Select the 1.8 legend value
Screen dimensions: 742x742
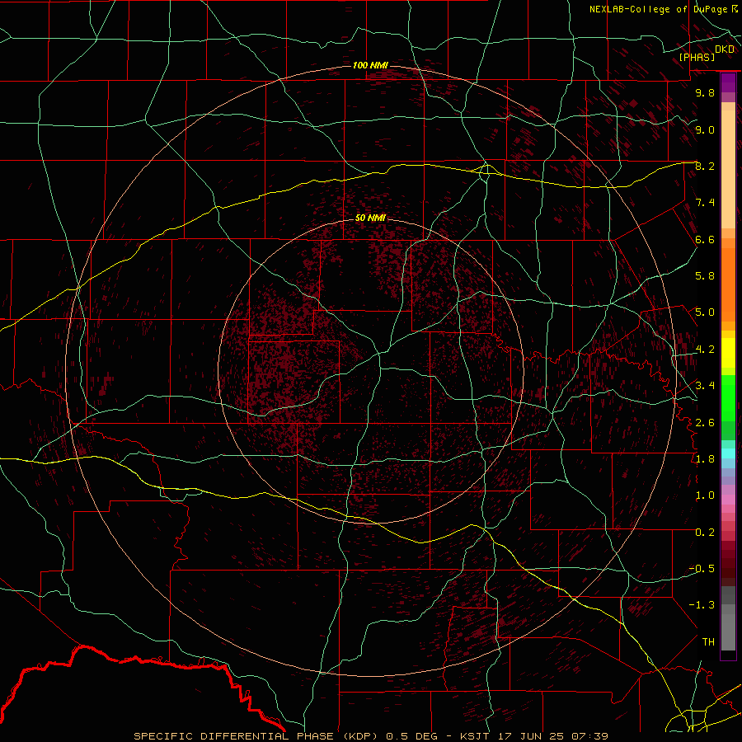pyautogui.click(x=705, y=459)
